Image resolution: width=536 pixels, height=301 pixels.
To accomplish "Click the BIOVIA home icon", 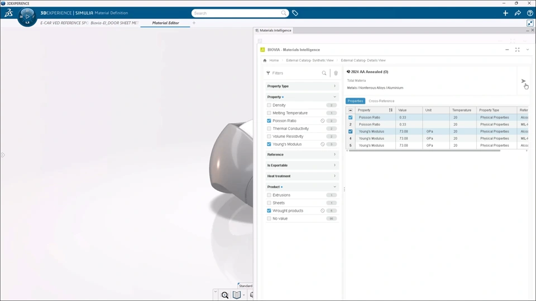I will click(265, 60).
